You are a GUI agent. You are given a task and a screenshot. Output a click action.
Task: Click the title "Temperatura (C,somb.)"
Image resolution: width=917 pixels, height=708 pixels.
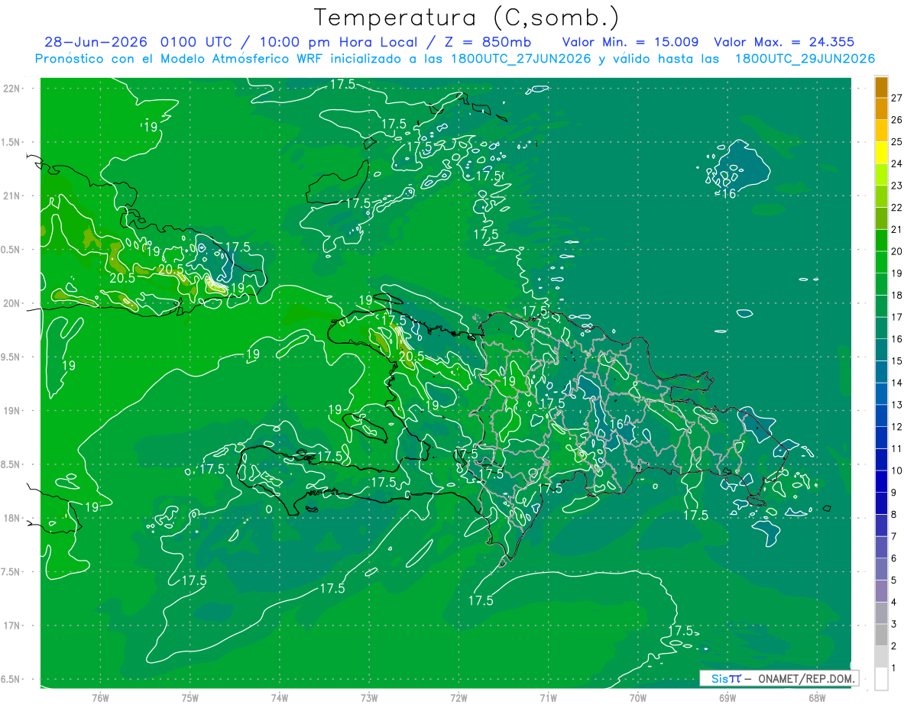[466, 18]
